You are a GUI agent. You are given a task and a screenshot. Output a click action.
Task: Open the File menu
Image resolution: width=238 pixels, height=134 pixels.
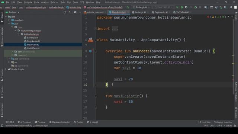(x=7, y=2)
